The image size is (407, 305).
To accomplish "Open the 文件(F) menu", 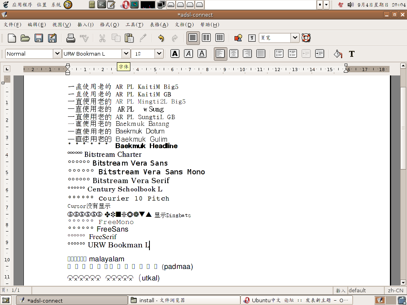I will [12, 25].
